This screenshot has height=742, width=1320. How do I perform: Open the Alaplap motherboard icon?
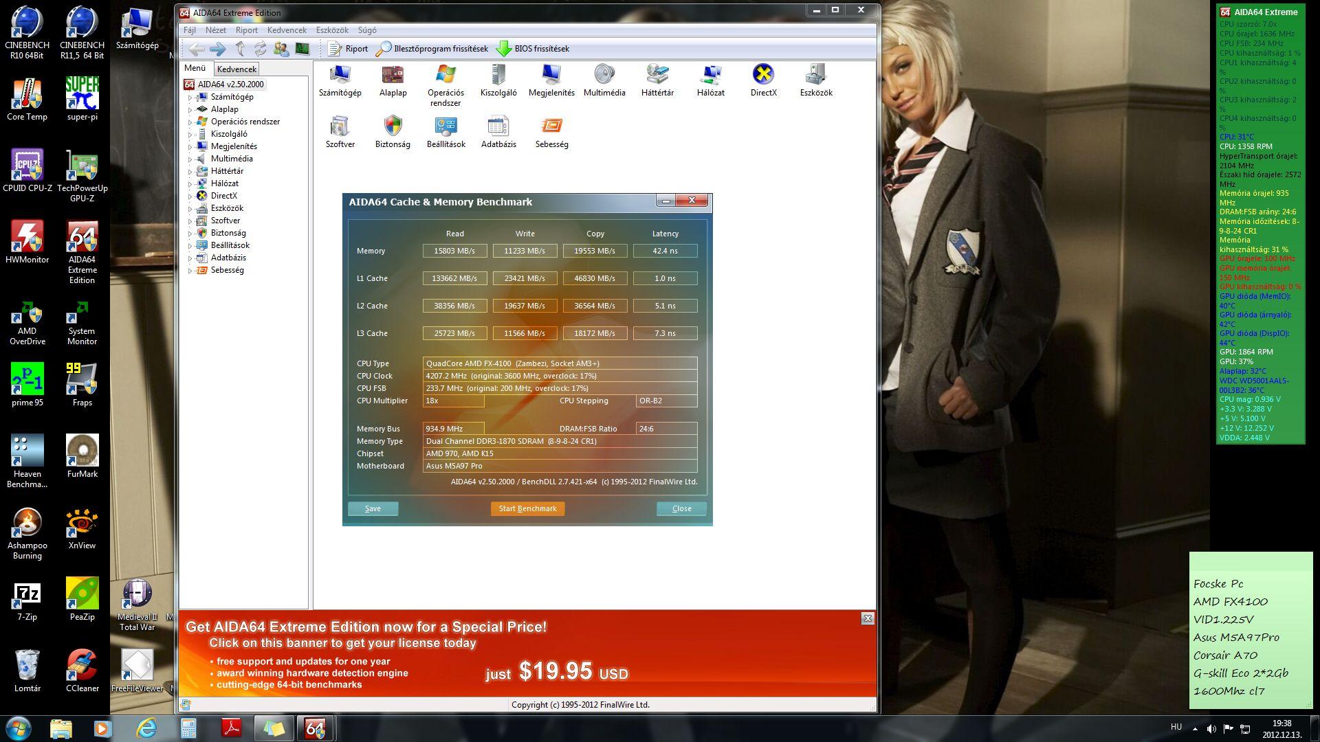coord(393,80)
